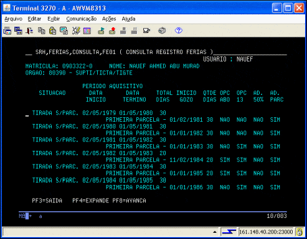
Task: Click the gozo date 01/02/1981
Action: pyautogui.click(x=186, y=120)
